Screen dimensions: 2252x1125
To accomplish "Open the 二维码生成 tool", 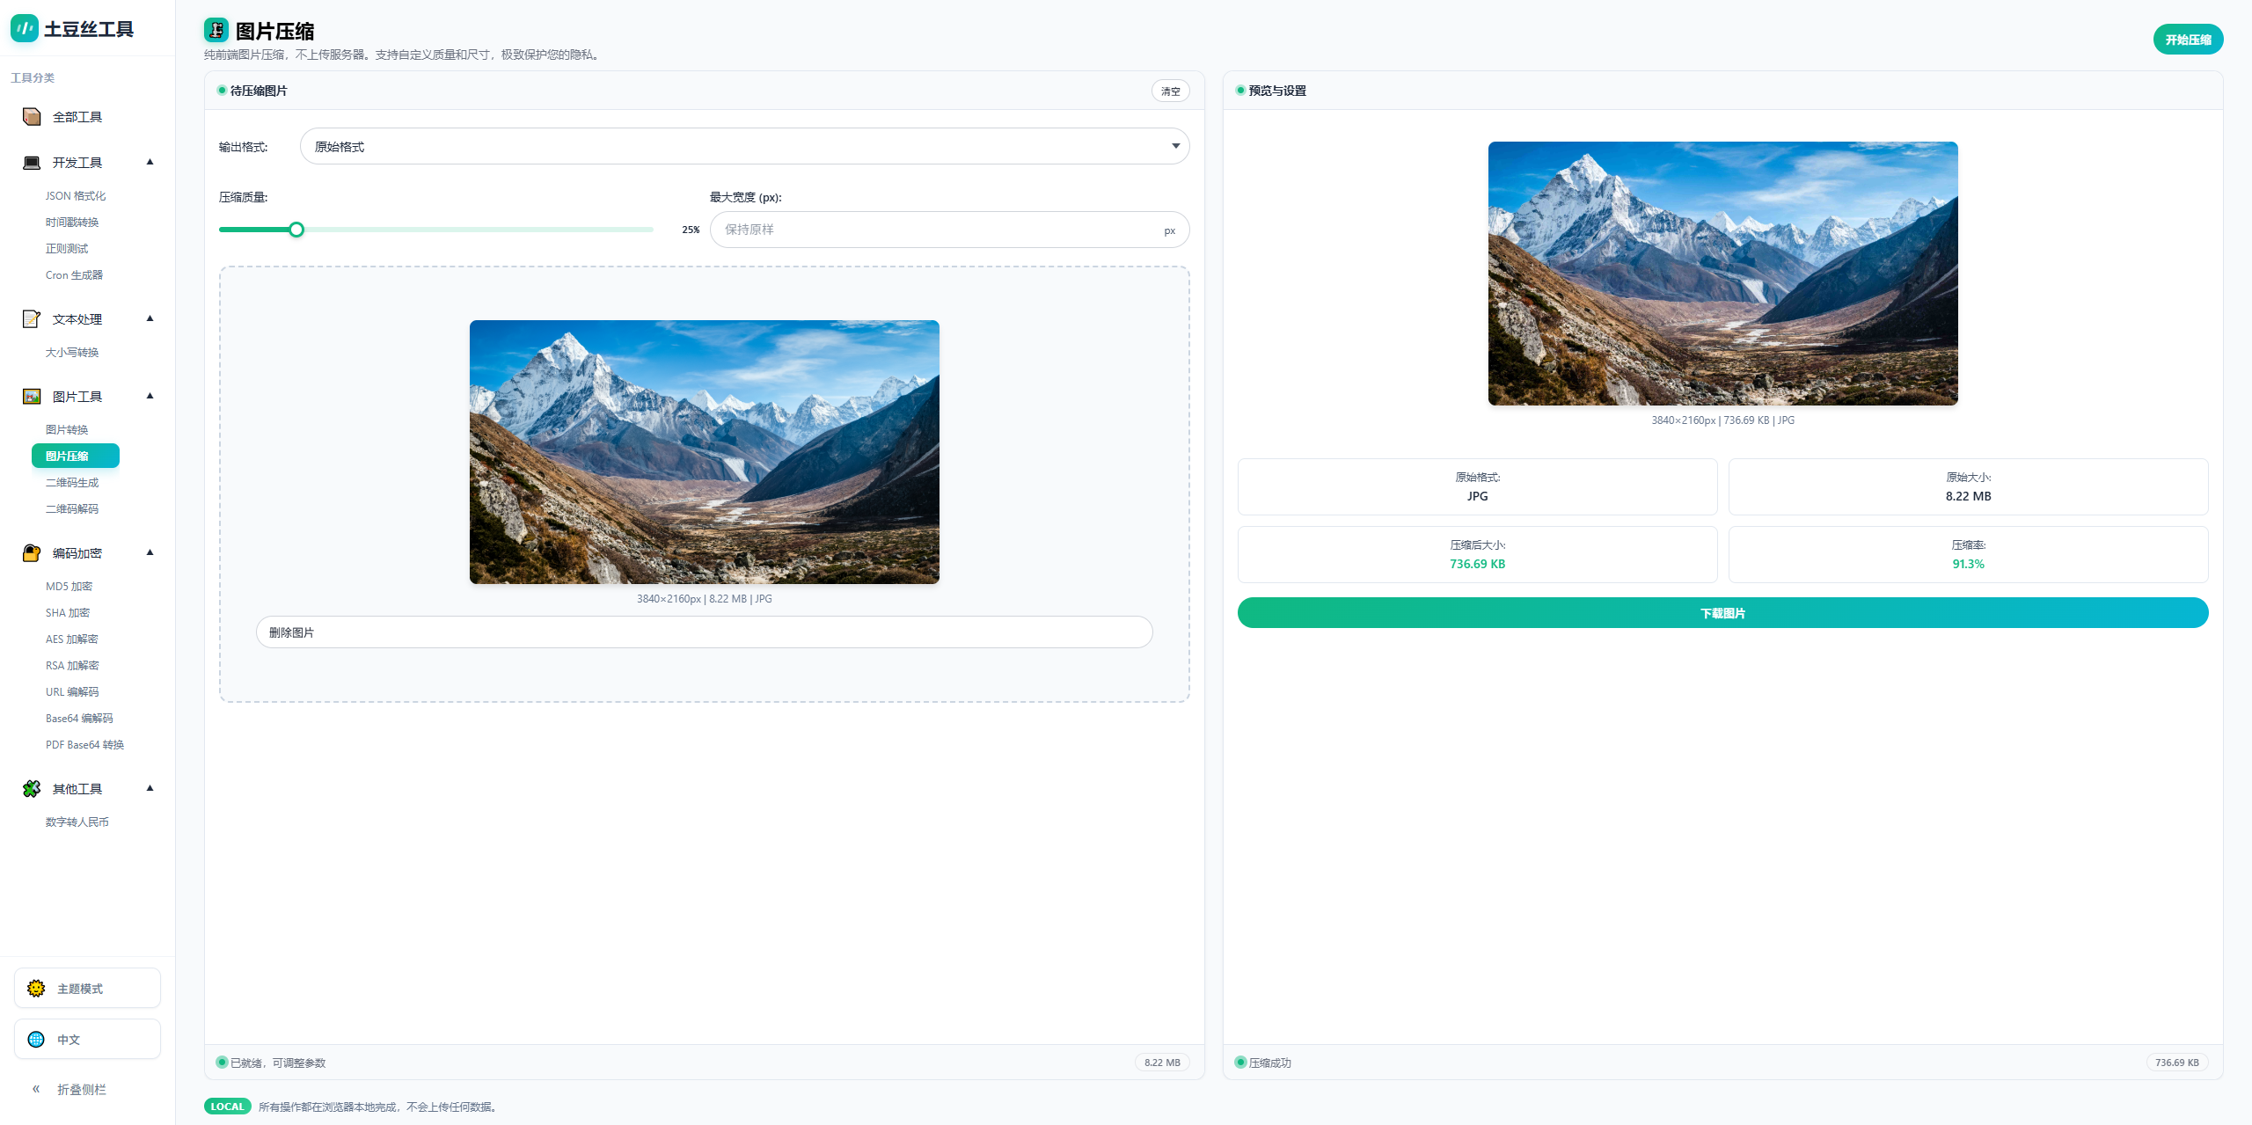I will pyautogui.click(x=72, y=483).
